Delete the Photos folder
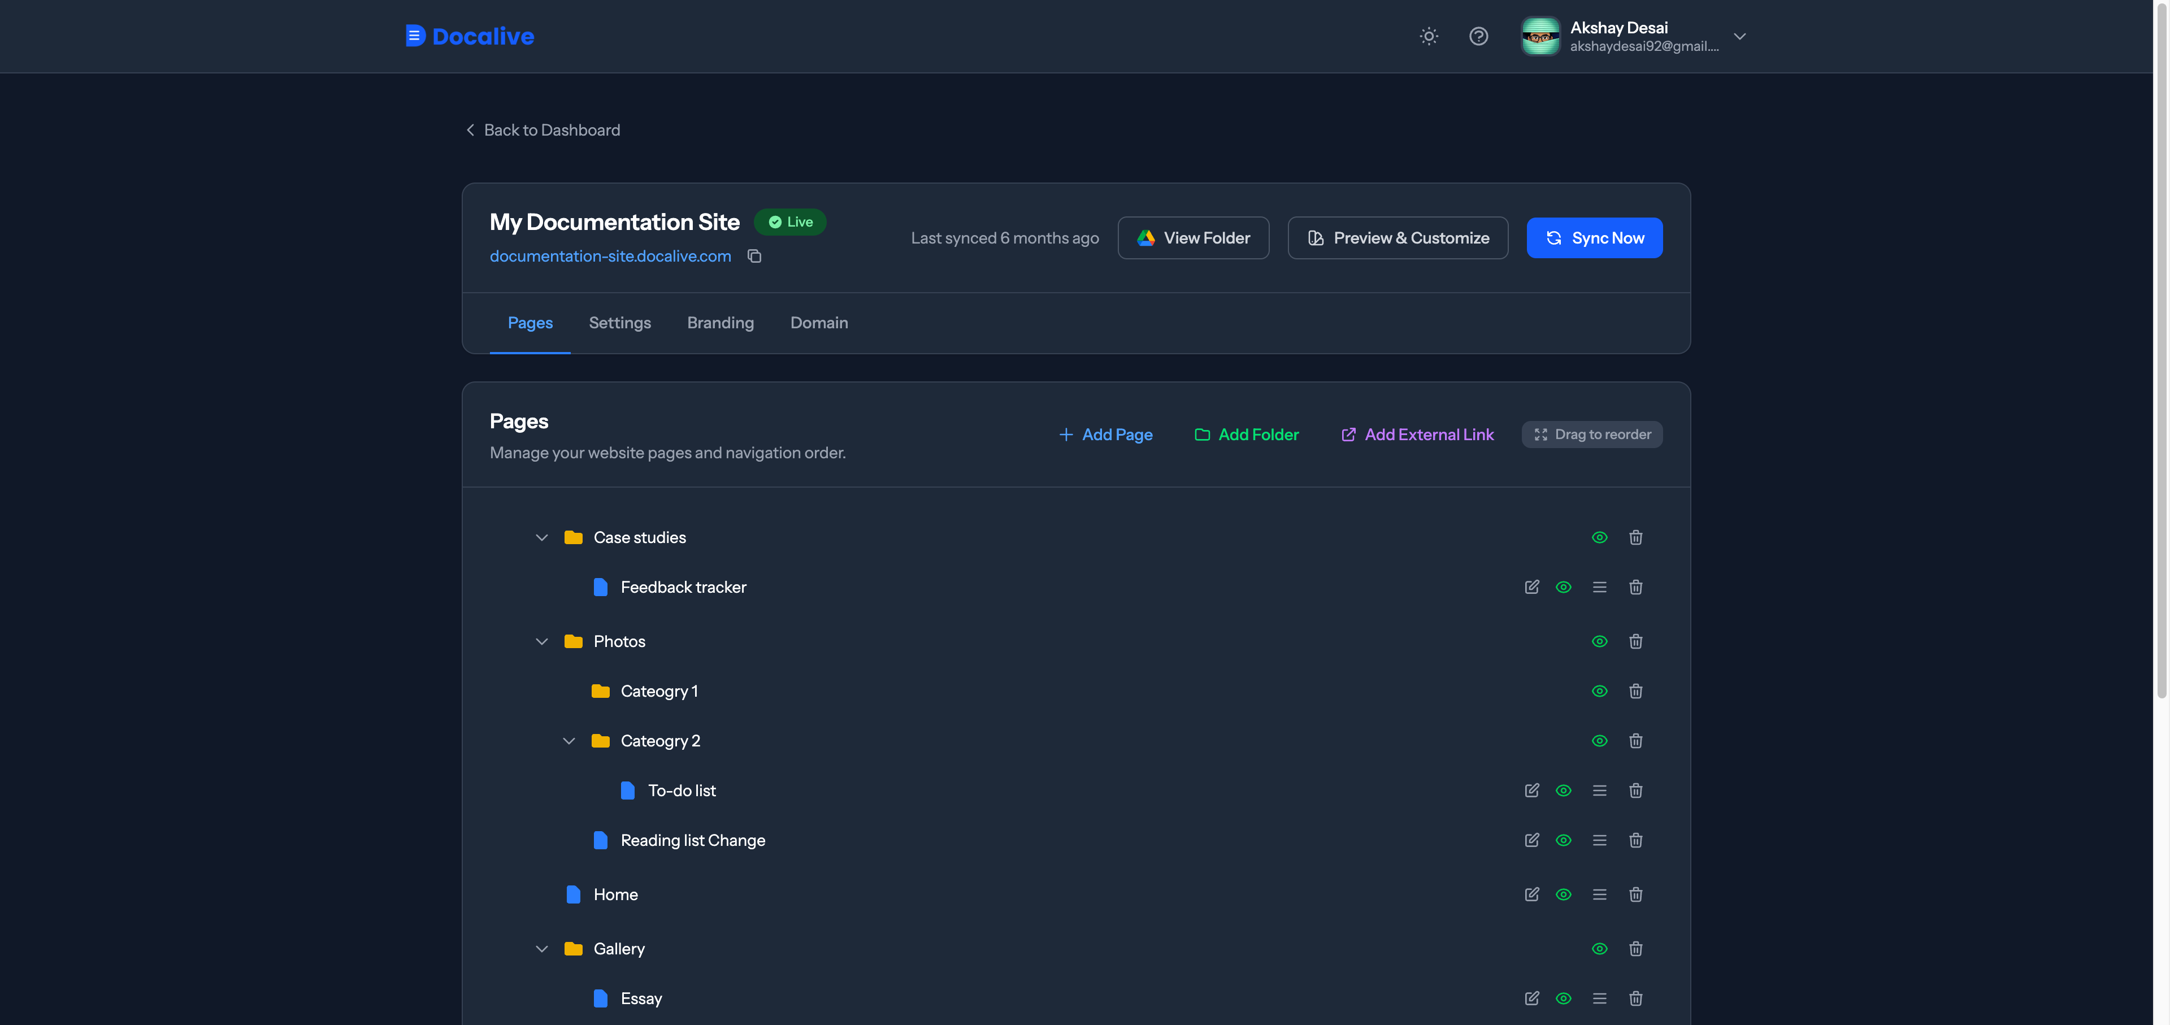 coord(1635,641)
